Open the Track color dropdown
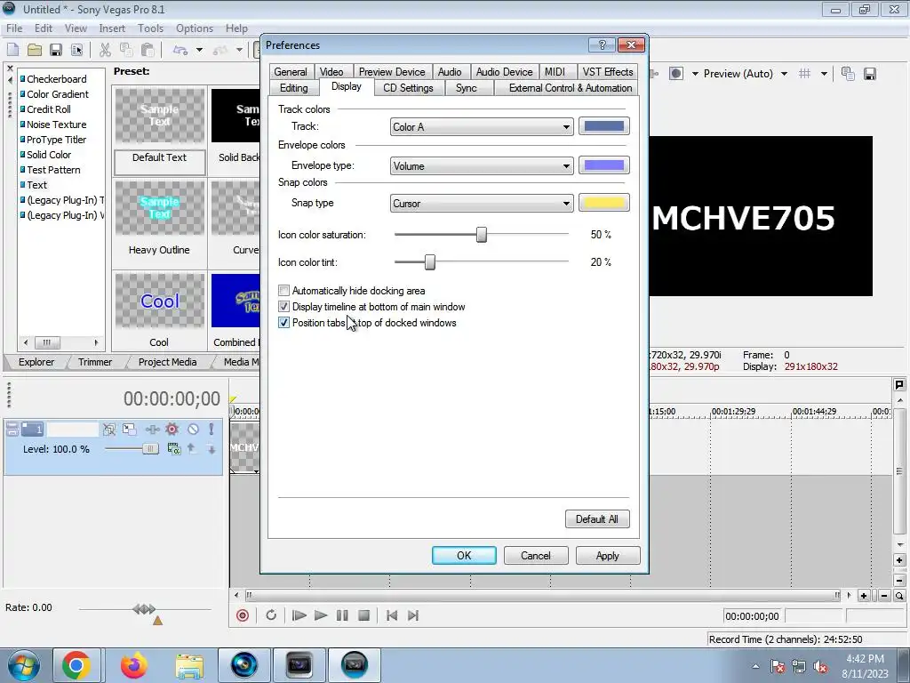910x683 pixels. [x=482, y=126]
